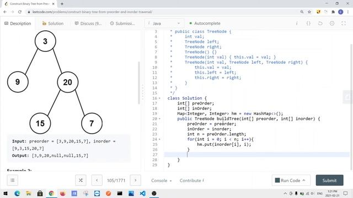Collapse code fold at line 24

click(x=159, y=139)
